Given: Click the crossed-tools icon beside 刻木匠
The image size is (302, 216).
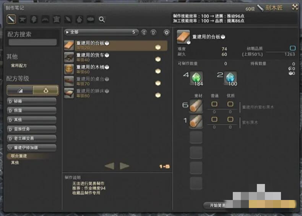Looking at the screenshot, I should click(295, 7).
